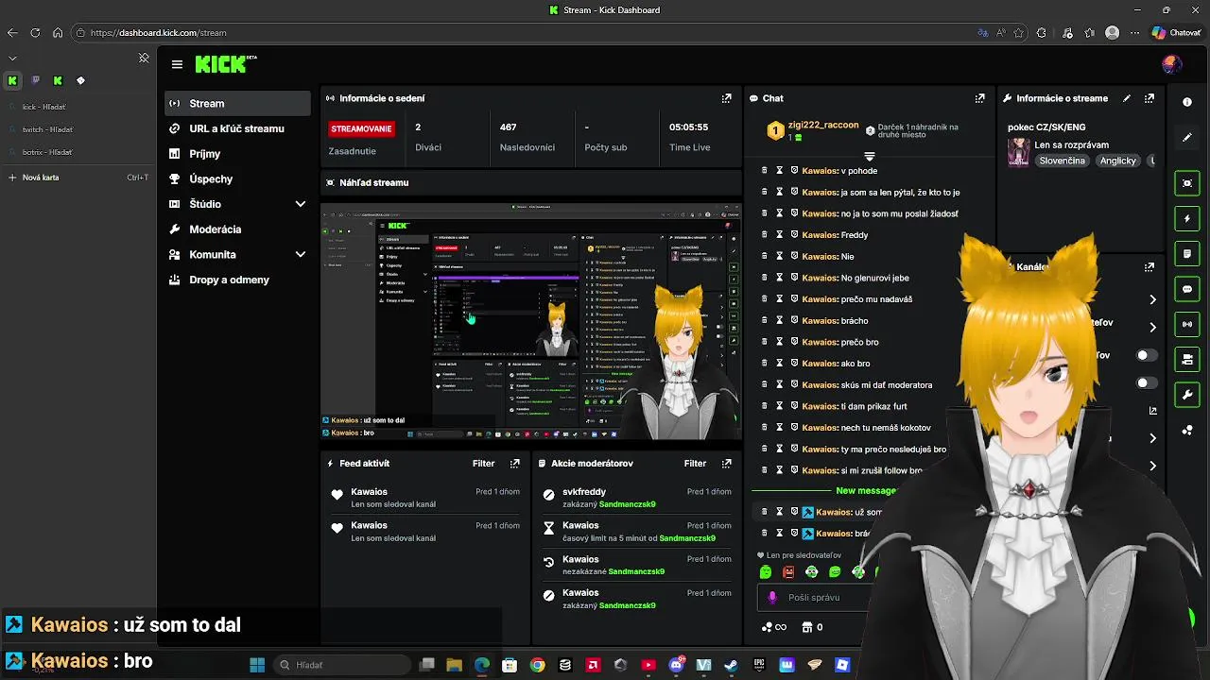The height and width of the screenshot is (680, 1210).
Task: Toggle the chat bubble widget in right toolbar
Action: [x=1187, y=289]
